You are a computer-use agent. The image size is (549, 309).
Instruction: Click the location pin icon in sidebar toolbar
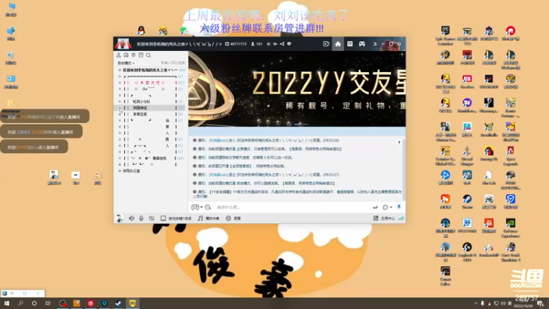(133, 56)
